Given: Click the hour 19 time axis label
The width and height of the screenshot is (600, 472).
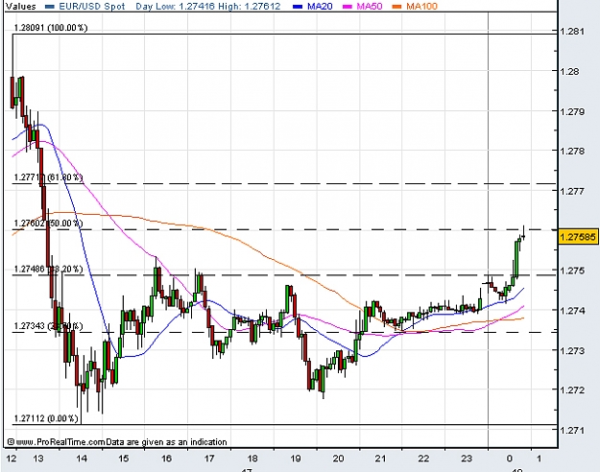Looking at the screenshot, I should (x=296, y=458).
